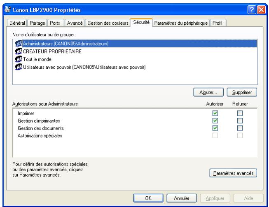Click the Autoriser column header
The height and width of the screenshot is (207, 269).
pos(215,104)
